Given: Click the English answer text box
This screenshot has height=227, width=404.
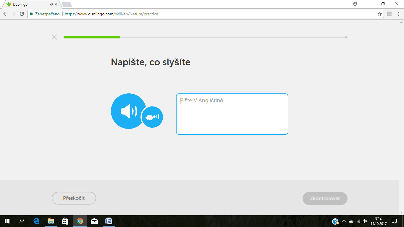Looking at the screenshot, I should 232,114.
